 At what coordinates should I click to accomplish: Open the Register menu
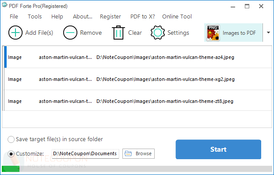point(110,17)
